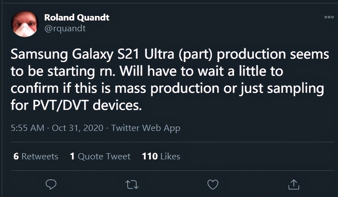
Task: Click the Oct 31, 2020 date
Action: (x=78, y=128)
